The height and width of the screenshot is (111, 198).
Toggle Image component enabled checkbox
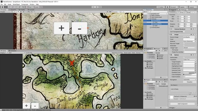point(173,35)
